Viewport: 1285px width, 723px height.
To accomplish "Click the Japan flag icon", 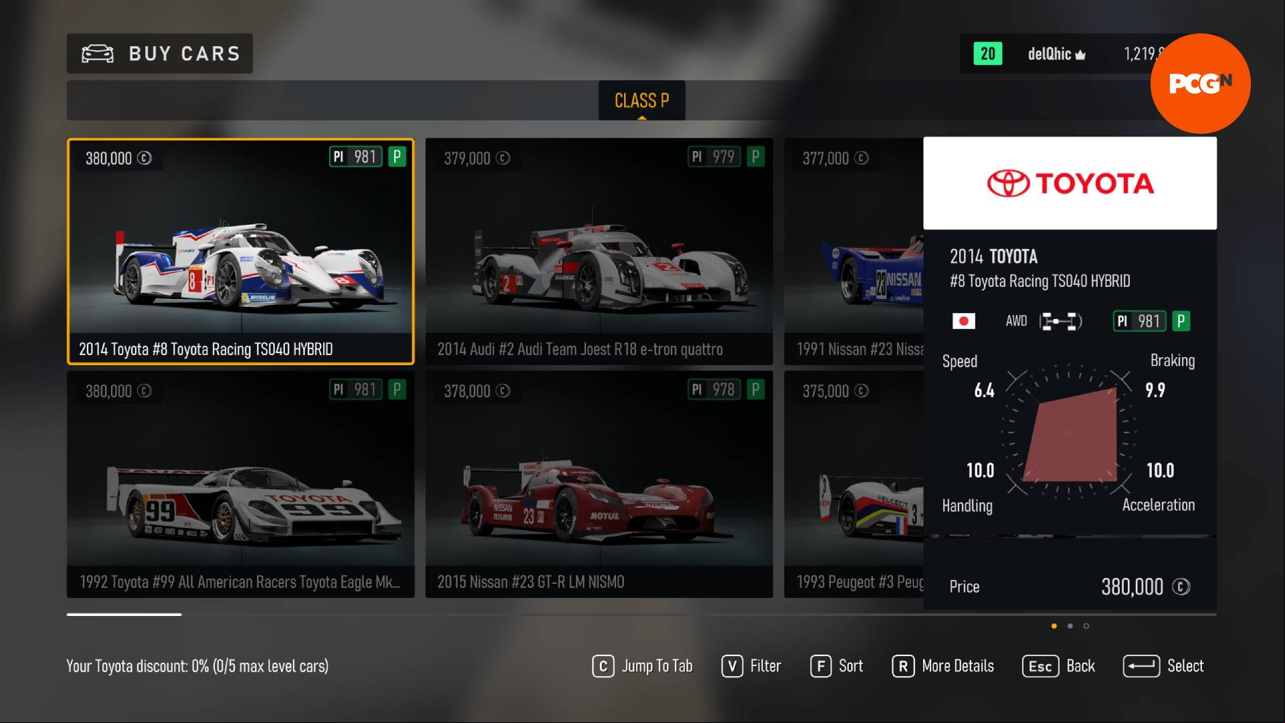I will click(963, 321).
